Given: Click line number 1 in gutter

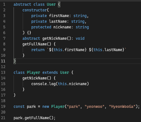Looking at the screenshot, I should click(4, 4).
